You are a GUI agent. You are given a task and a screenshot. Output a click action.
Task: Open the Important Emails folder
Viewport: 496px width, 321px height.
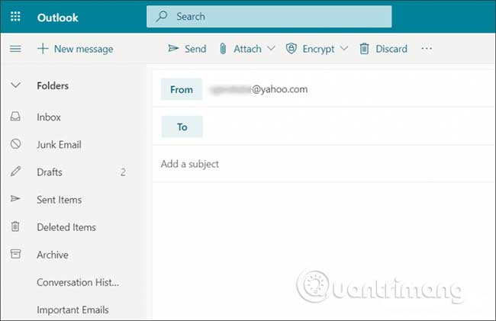click(x=72, y=310)
